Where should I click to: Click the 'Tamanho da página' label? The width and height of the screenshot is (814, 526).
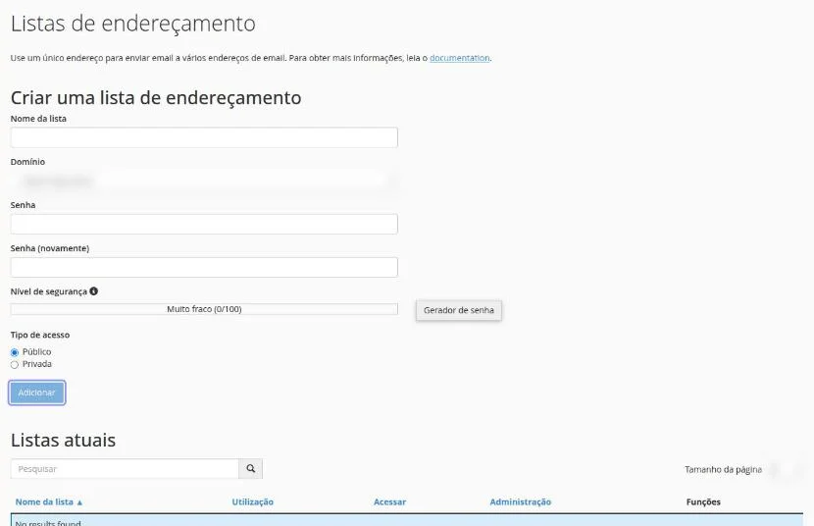pyautogui.click(x=723, y=469)
